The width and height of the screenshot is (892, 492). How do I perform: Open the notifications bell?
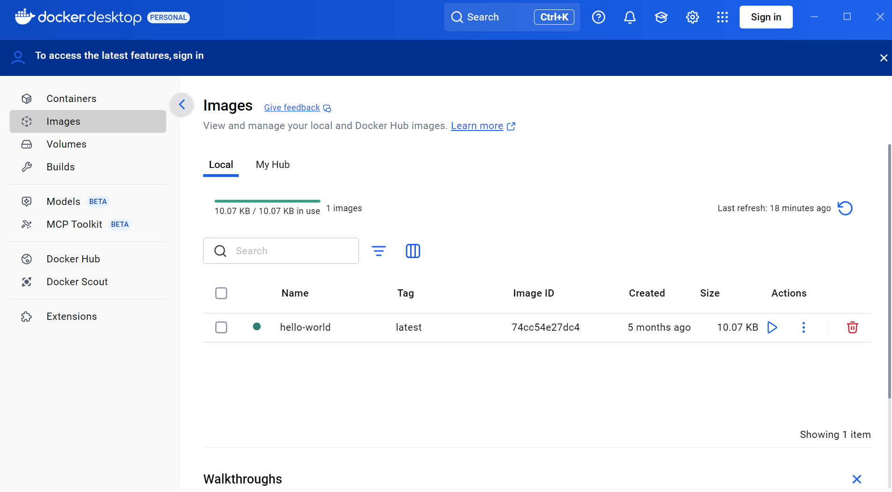pyautogui.click(x=630, y=17)
